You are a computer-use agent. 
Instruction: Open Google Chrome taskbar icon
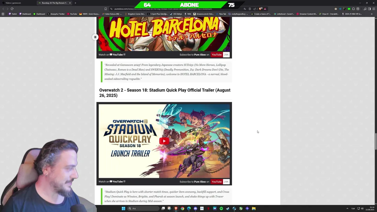182,208
